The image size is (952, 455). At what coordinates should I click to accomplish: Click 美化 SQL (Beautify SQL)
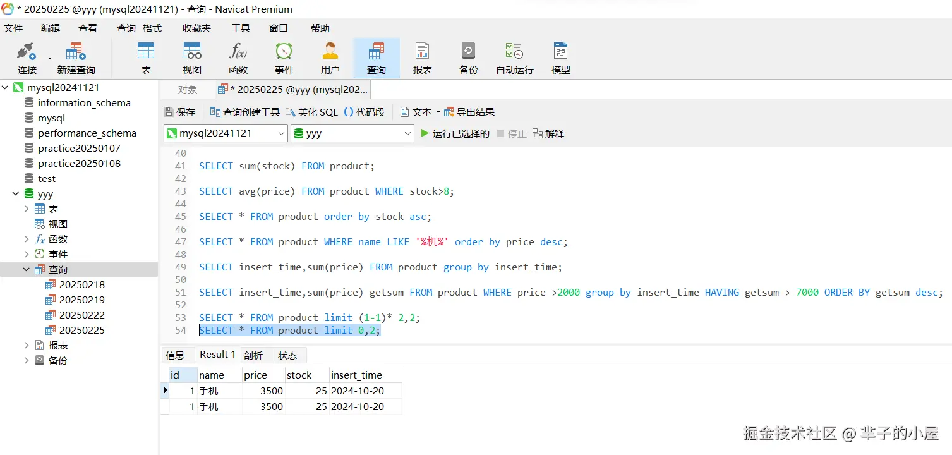(312, 112)
